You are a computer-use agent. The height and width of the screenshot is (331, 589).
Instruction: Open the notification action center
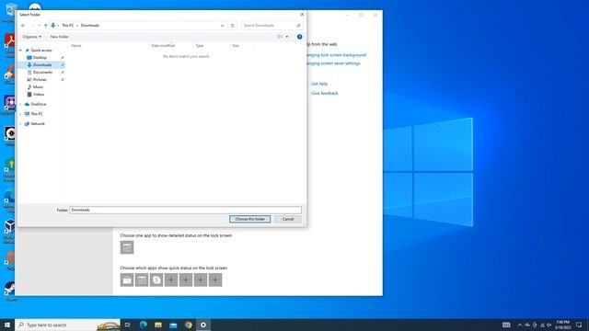tap(579, 325)
